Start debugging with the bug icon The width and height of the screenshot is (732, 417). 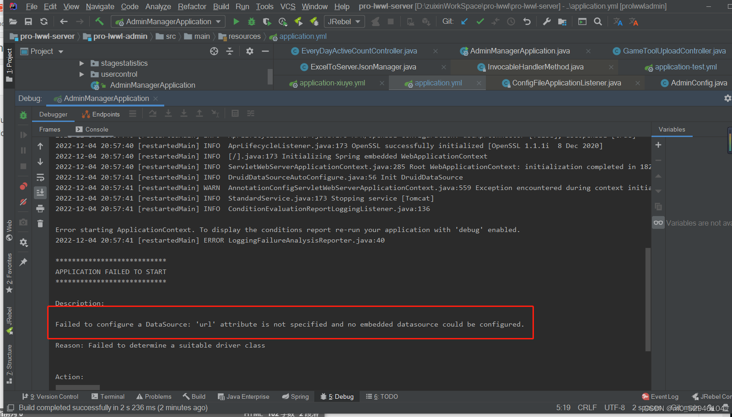click(251, 21)
